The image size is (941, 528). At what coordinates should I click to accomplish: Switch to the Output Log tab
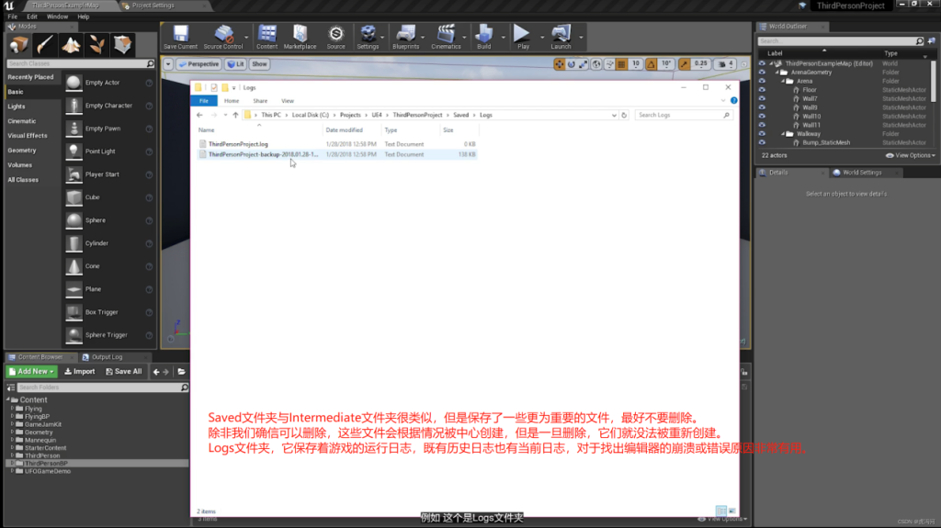click(x=106, y=357)
